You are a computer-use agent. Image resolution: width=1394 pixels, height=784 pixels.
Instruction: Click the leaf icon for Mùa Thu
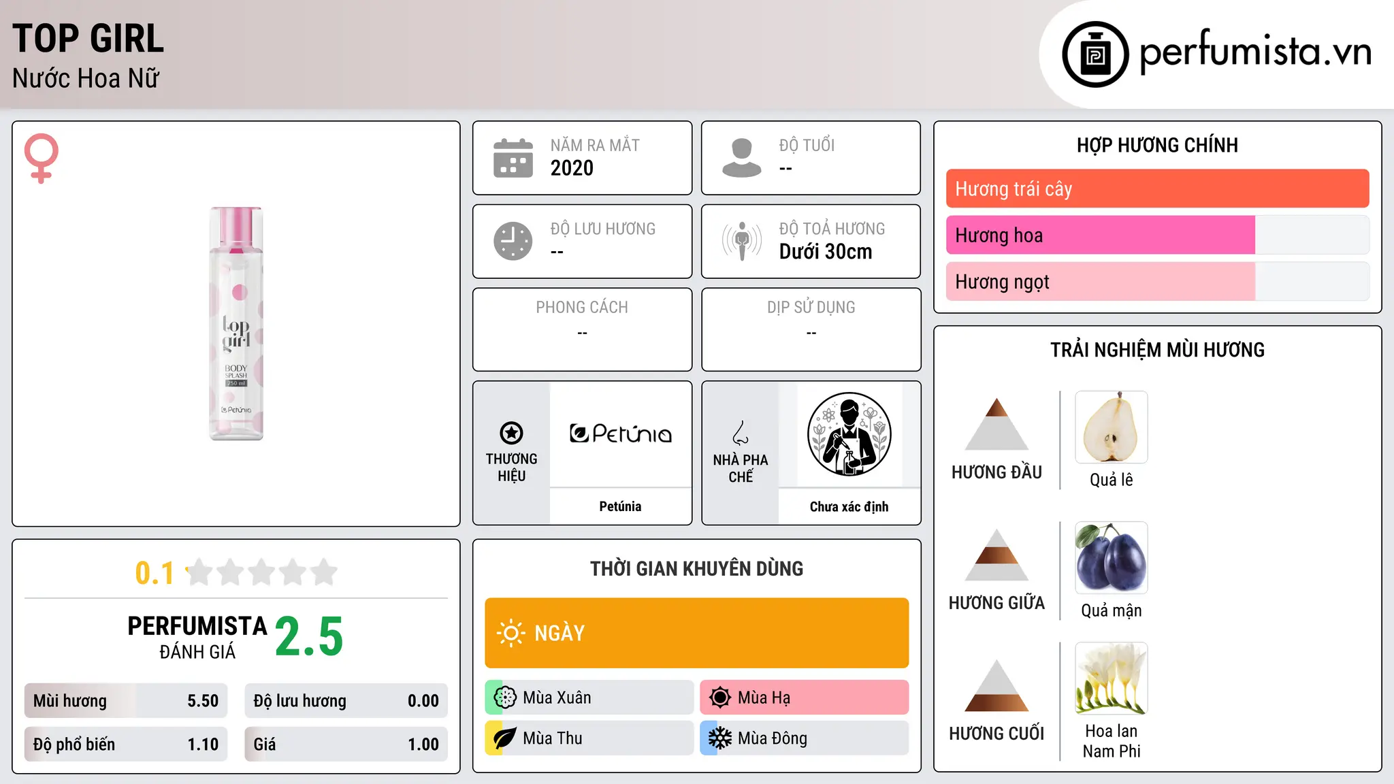[505, 738]
